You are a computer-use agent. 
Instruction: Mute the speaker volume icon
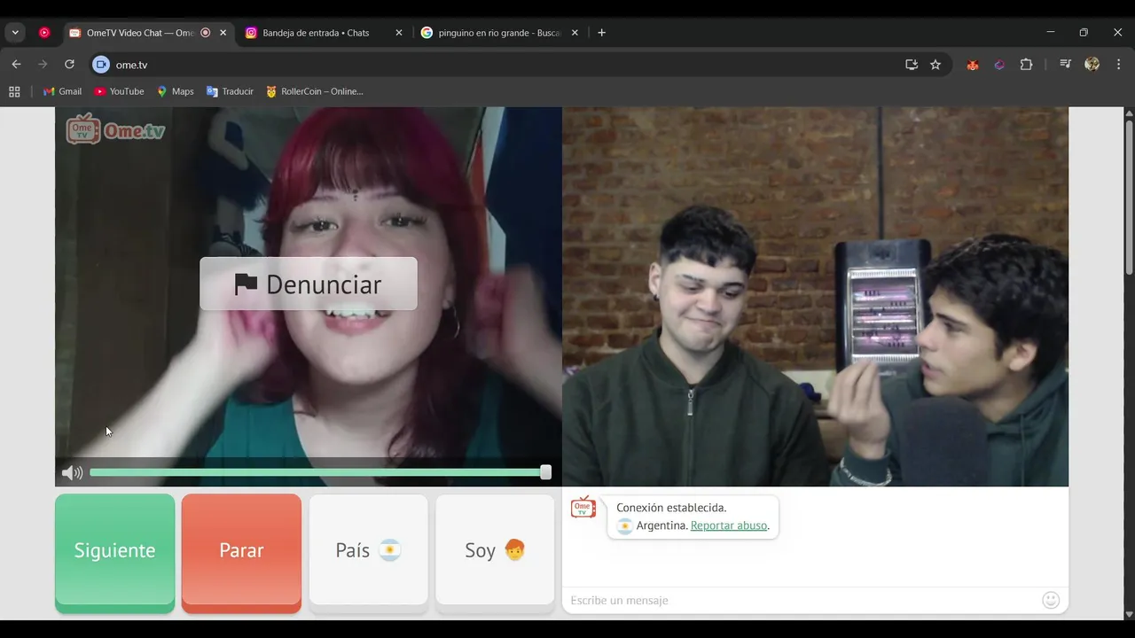[x=73, y=472]
